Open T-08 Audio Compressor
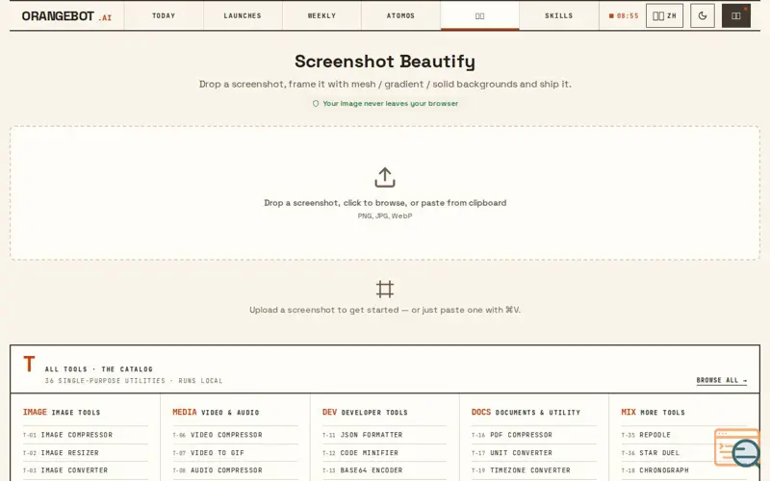Viewport: 770px width, 481px height. [235, 470]
